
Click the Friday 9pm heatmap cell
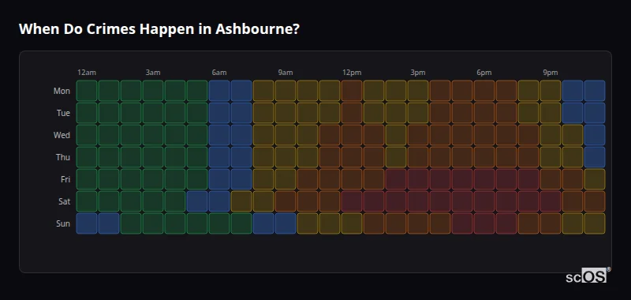pos(551,179)
